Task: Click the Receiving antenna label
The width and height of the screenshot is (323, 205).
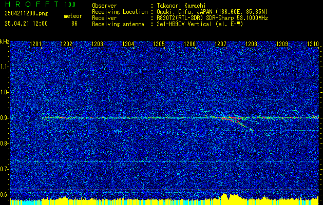Action: click(118, 24)
